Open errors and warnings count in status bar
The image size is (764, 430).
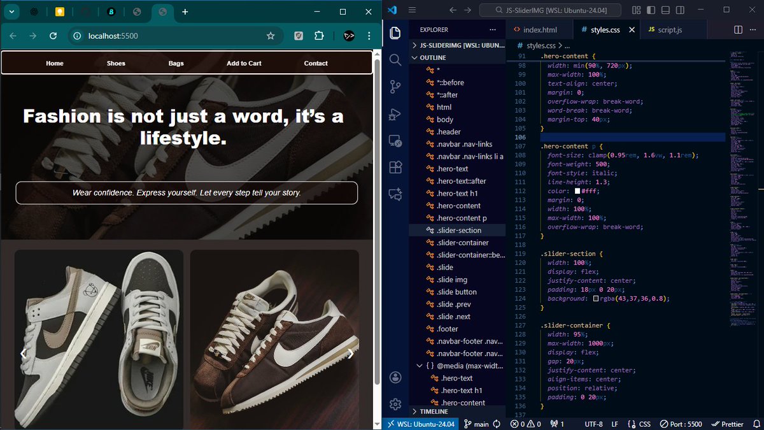(x=525, y=424)
